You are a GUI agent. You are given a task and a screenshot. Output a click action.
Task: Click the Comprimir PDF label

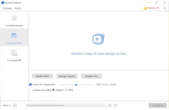[x=14, y=60]
